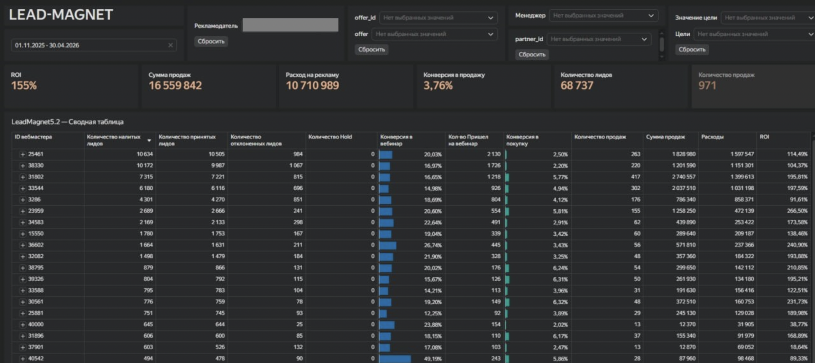This screenshot has width=815, height=363.
Task: Open the partner_id dropdown
Action: [x=599, y=39]
